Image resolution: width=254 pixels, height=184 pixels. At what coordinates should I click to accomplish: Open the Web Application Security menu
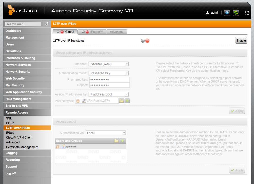pos(27,92)
